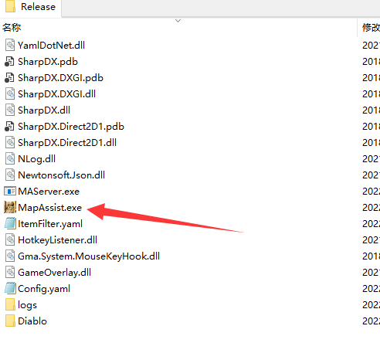Select the file name Newtonsoft.Json.dll

(x=62, y=175)
